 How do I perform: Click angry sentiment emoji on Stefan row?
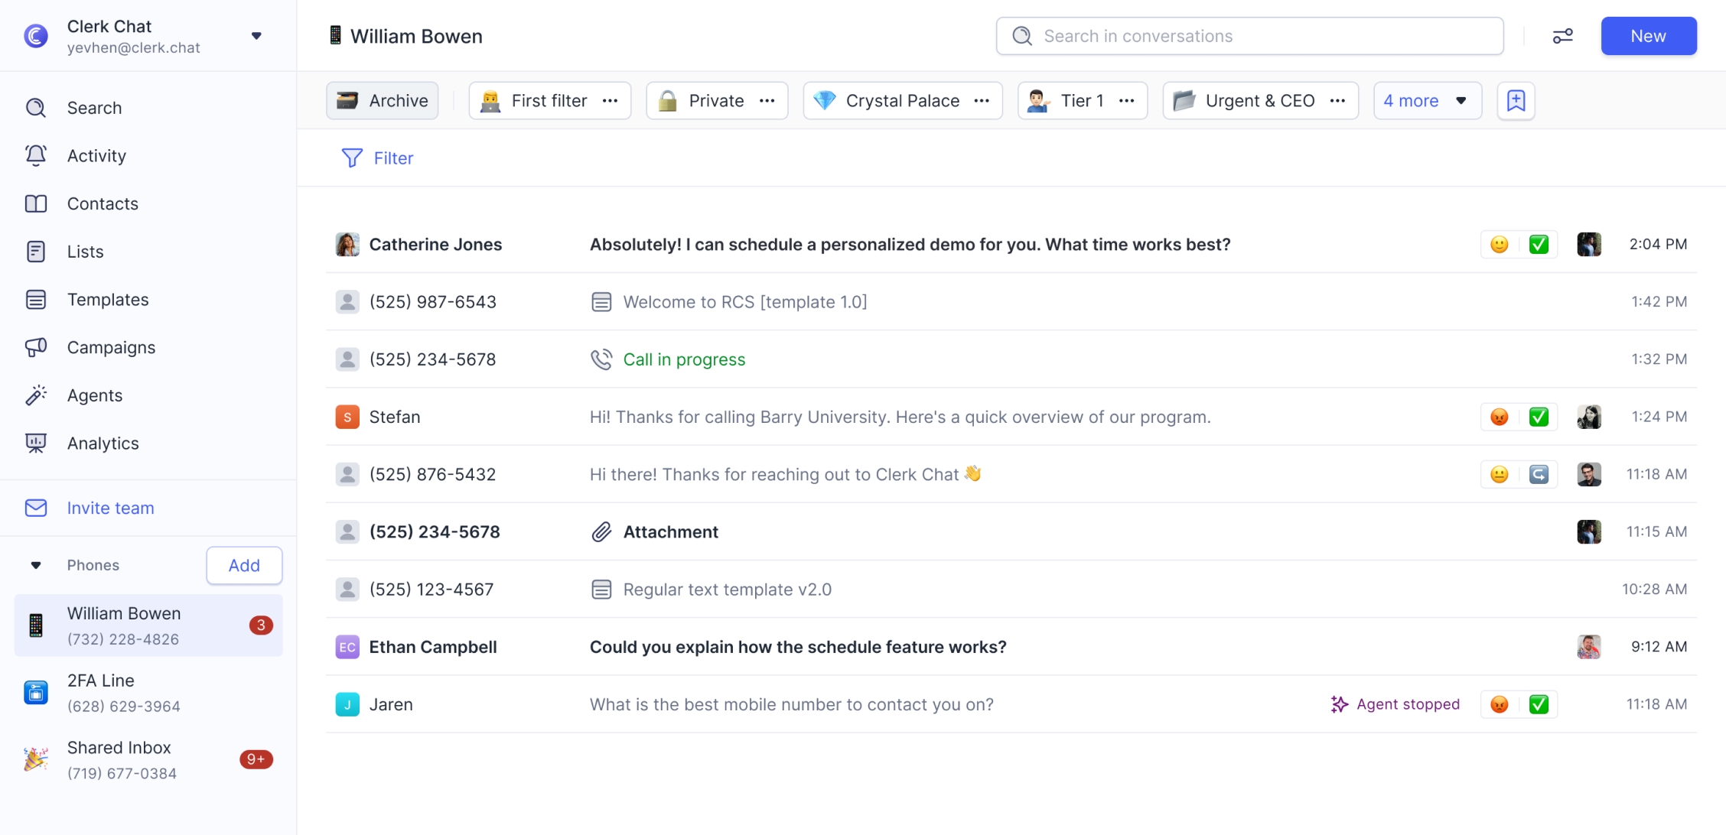(x=1499, y=417)
